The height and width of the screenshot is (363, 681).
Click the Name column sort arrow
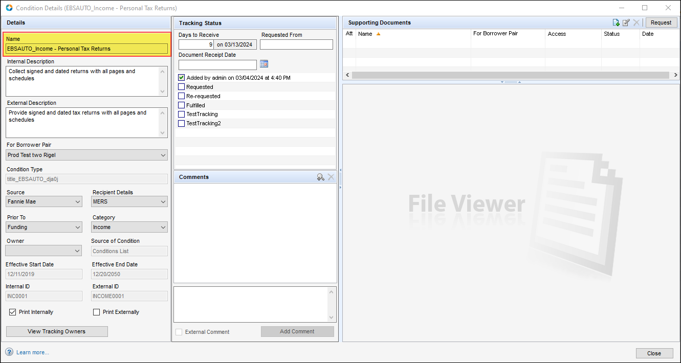tap(379, 34)
